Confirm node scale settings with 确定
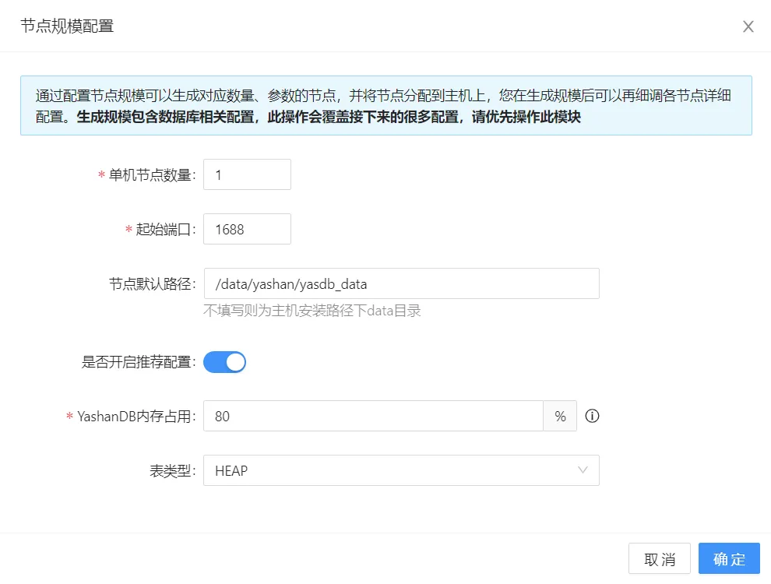Viewport: 771px width, 584px height. tap(729, 558)
